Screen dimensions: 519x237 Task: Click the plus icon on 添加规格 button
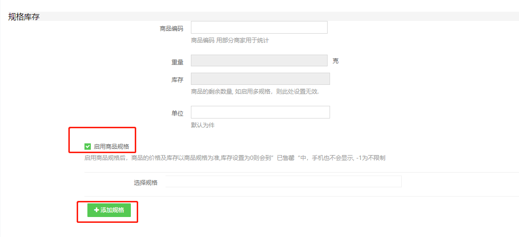[x=97, y=210]
